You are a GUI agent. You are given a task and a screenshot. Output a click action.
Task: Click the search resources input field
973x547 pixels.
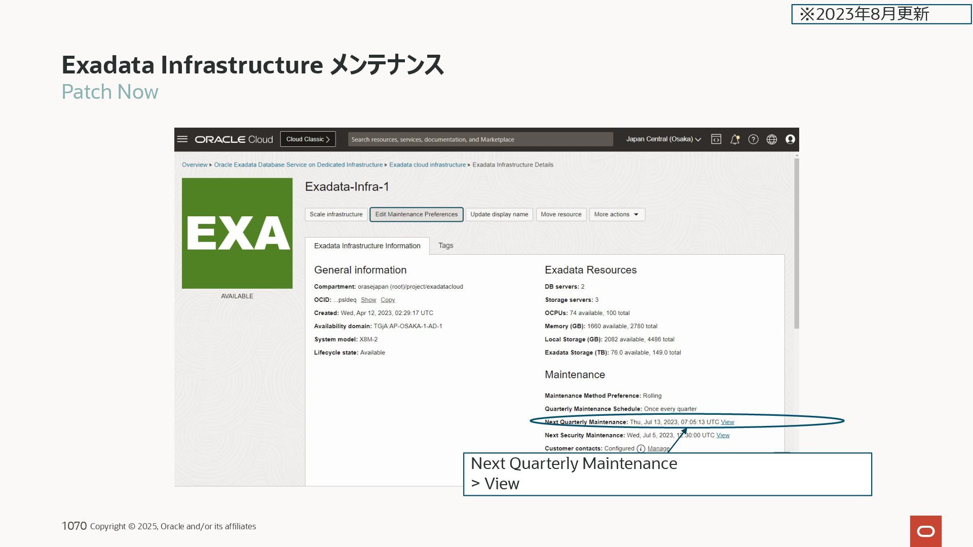coord(480,139)
